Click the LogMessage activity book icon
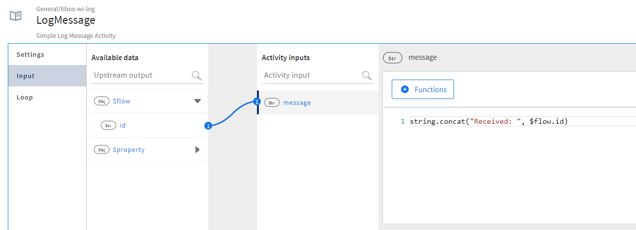The height and width of the screenshot is (230, 636). click(x=16, y=16)
